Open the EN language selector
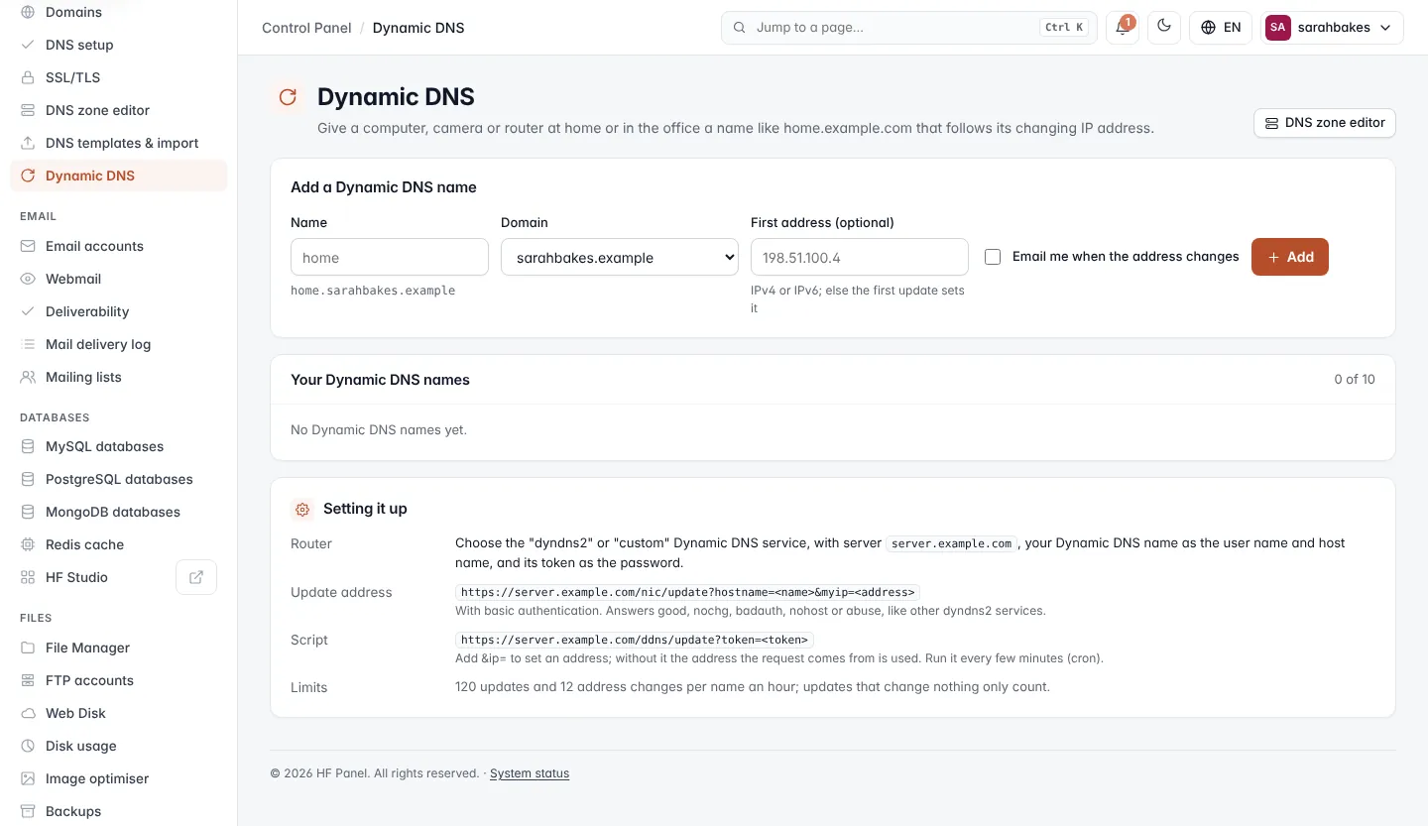Screen dimensions: 1428x826 coord(1221,28)
